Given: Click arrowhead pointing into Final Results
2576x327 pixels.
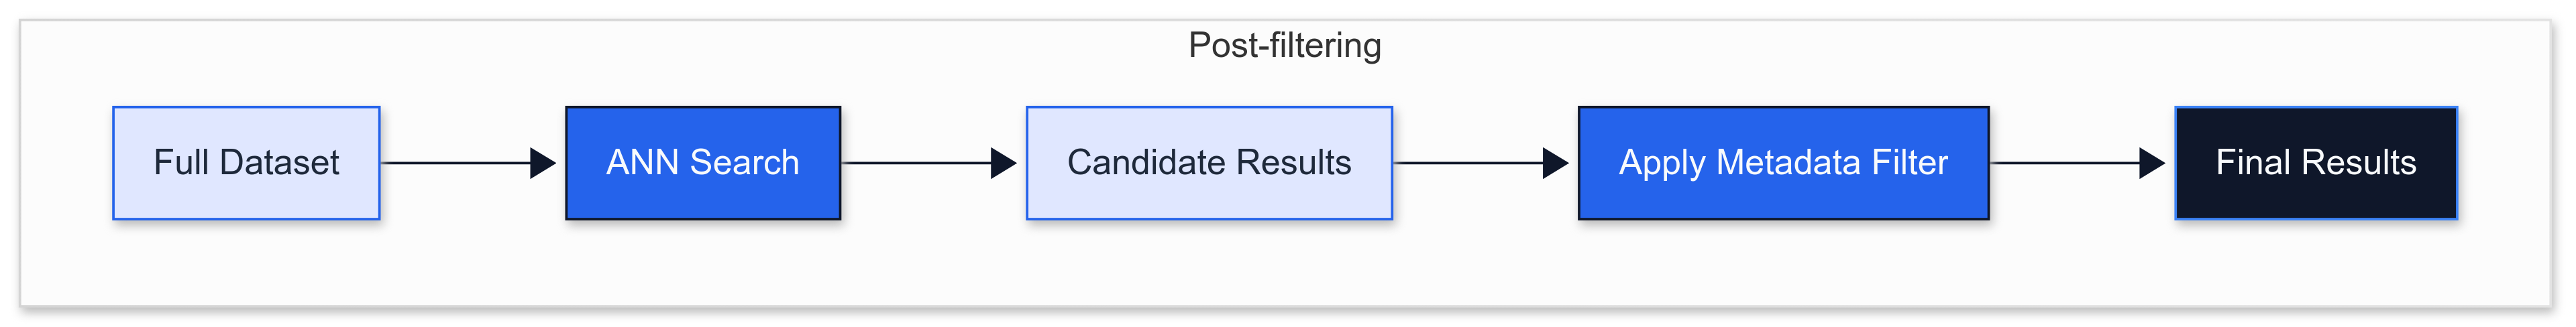Looking at the screenshot, I should [2151, 163].
